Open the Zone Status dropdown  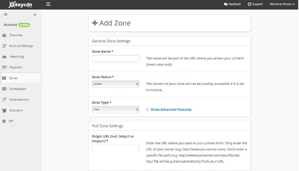point(115,84)
